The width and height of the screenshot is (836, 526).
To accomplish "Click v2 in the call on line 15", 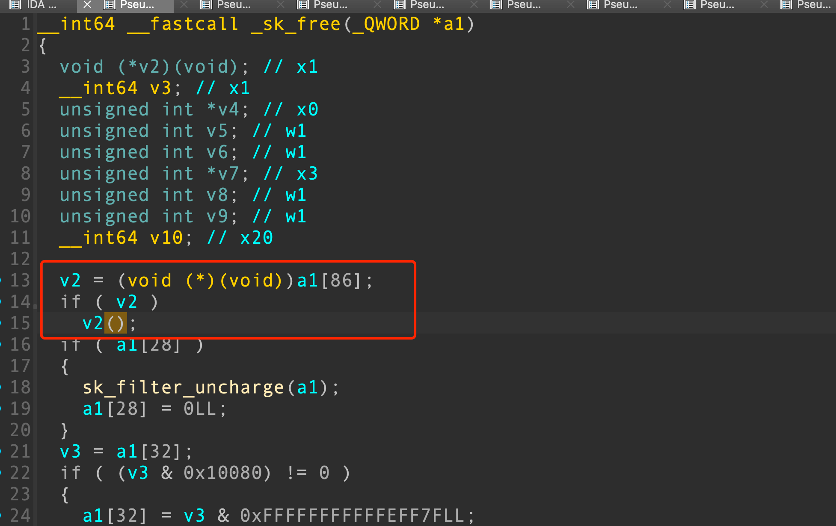I will [x=93, y=323].
